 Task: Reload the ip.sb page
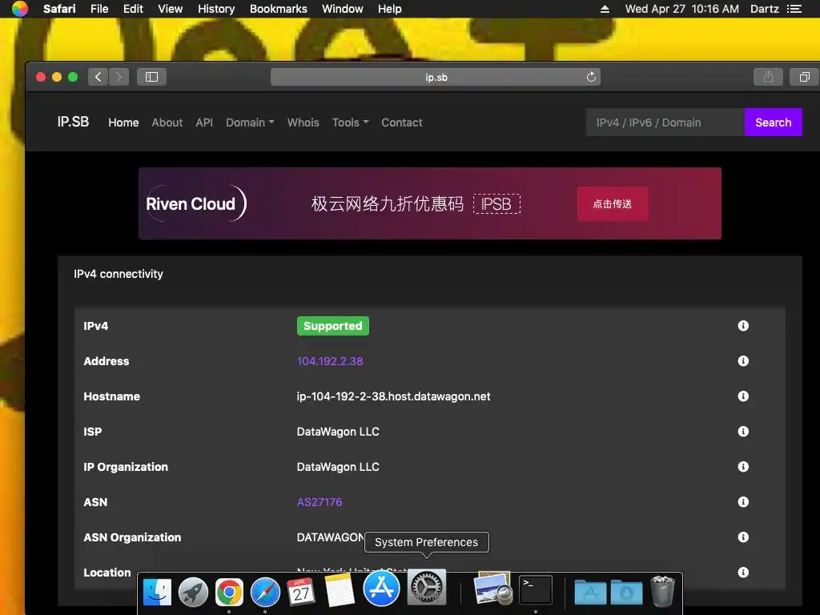click(x=591, y=77)
